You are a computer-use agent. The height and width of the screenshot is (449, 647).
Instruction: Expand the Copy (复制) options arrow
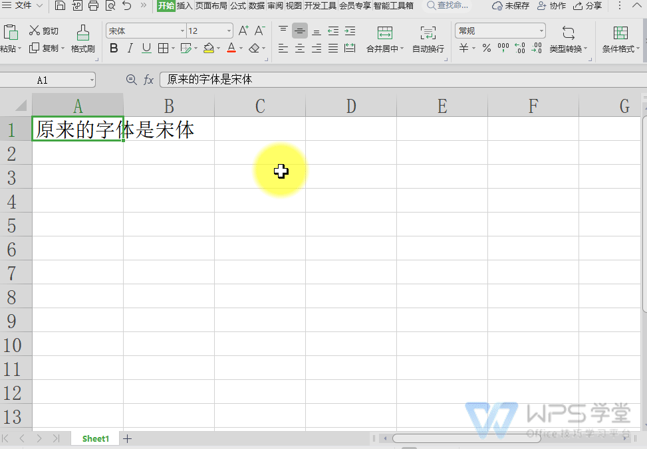(x=63, y=48)
